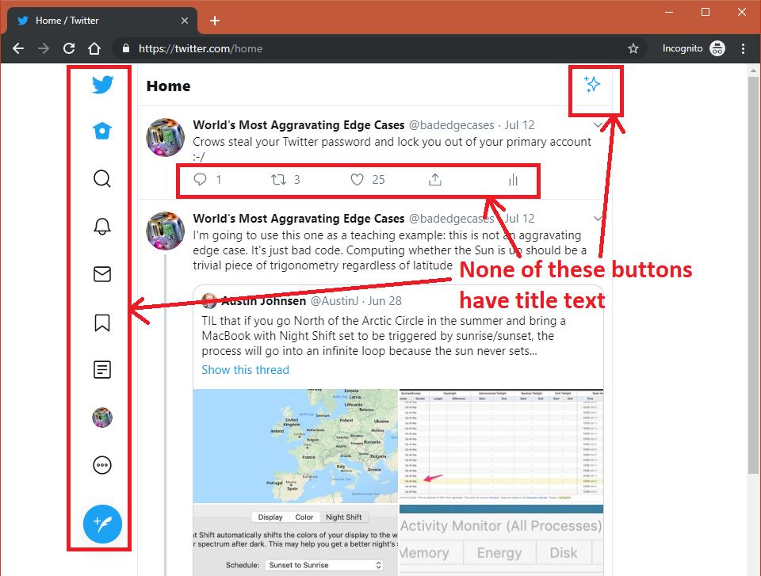Viewport: 761px width, 576px height.
Task: Open Messages envelope icon
Action: click(x=102, y=274)
